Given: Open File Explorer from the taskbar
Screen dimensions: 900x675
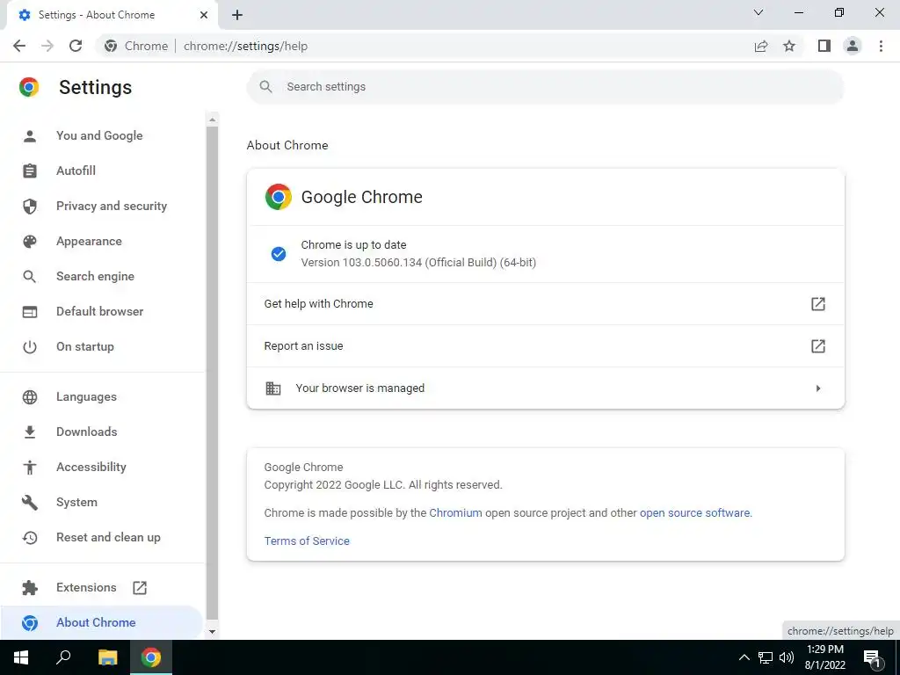Looking at the screenshot, I should coord(107,657).
